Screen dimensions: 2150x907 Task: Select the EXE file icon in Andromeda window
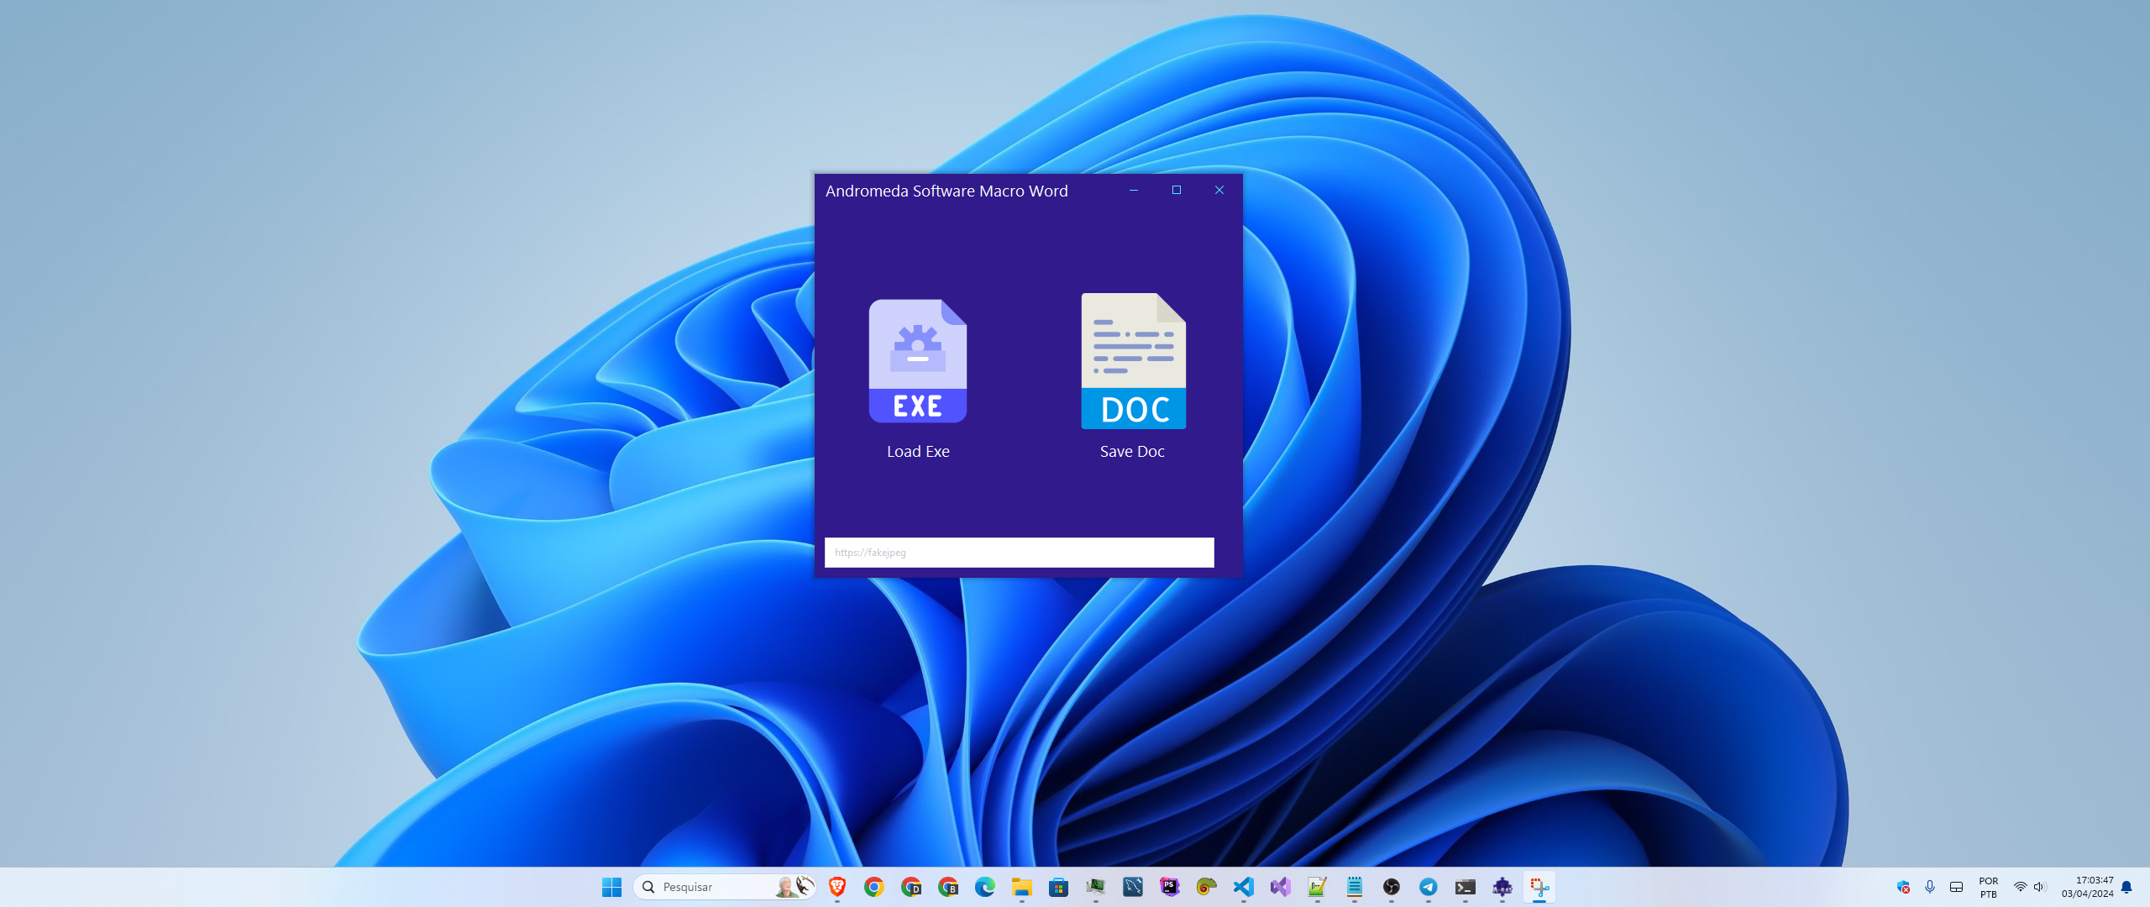(x=918, y=361)
